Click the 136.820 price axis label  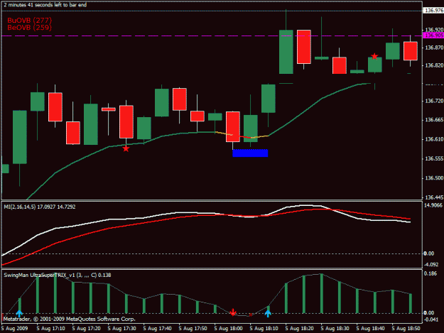(434, 65)
